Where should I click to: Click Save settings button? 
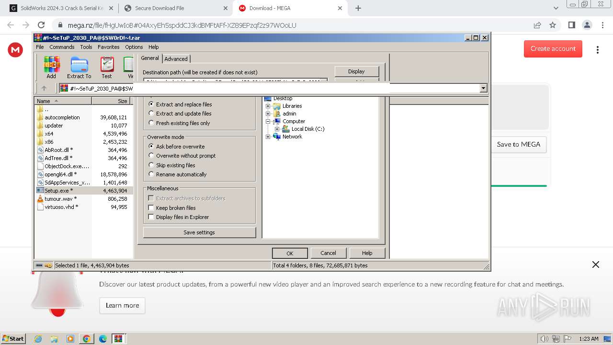click(199, 232)
